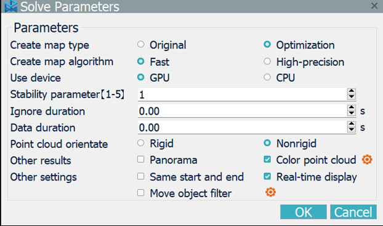Select Original map type
This screenshot has height=226, width=383.
140,44
